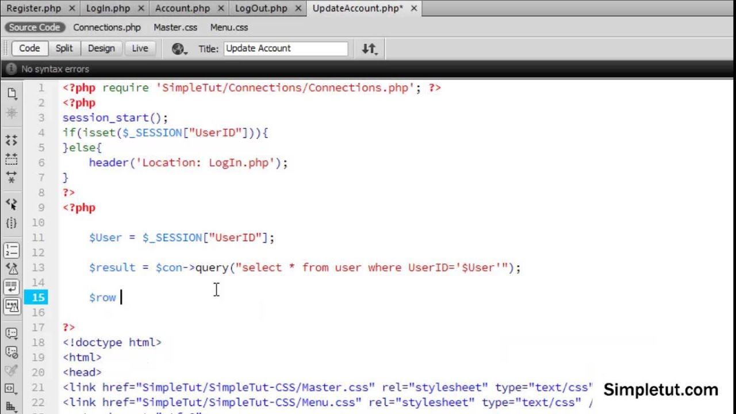Close the Account.php tab
This screenshot has width=736, height=414.
221,8
